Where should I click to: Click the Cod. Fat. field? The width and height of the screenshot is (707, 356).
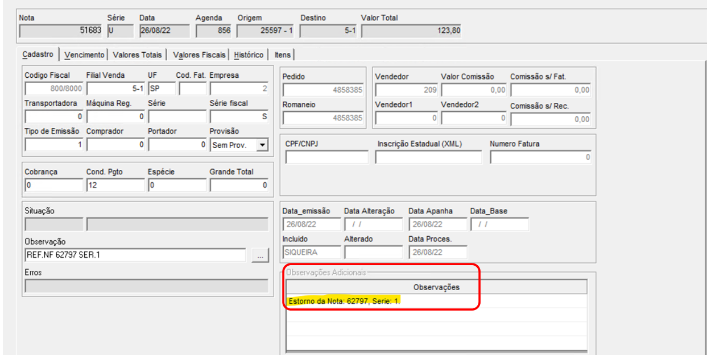[x=192, y=89]
